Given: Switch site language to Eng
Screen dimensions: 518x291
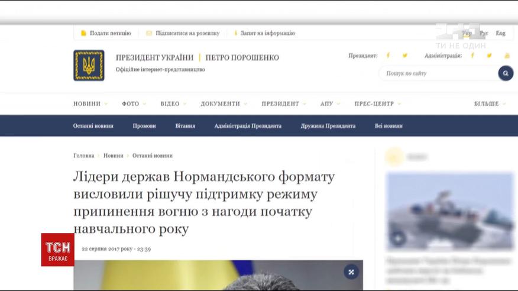Looking at the screenshot, I should pos(500,34).
